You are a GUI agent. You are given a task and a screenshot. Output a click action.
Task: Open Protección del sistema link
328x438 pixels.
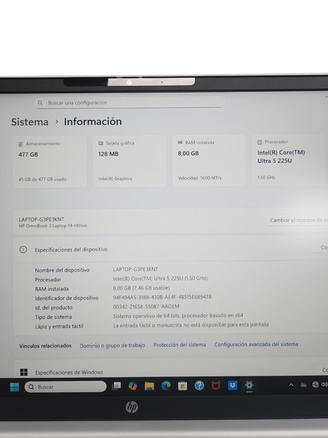click(180, 345)
